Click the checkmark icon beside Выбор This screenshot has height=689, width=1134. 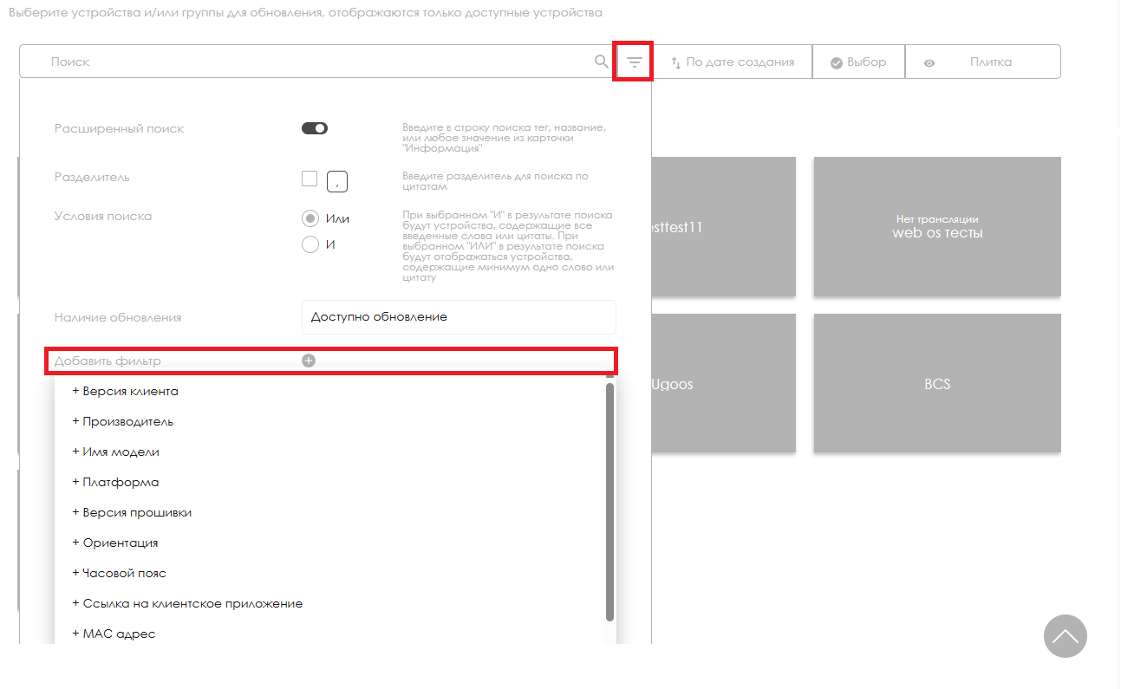pyautogui.click(x=837, y=62)
